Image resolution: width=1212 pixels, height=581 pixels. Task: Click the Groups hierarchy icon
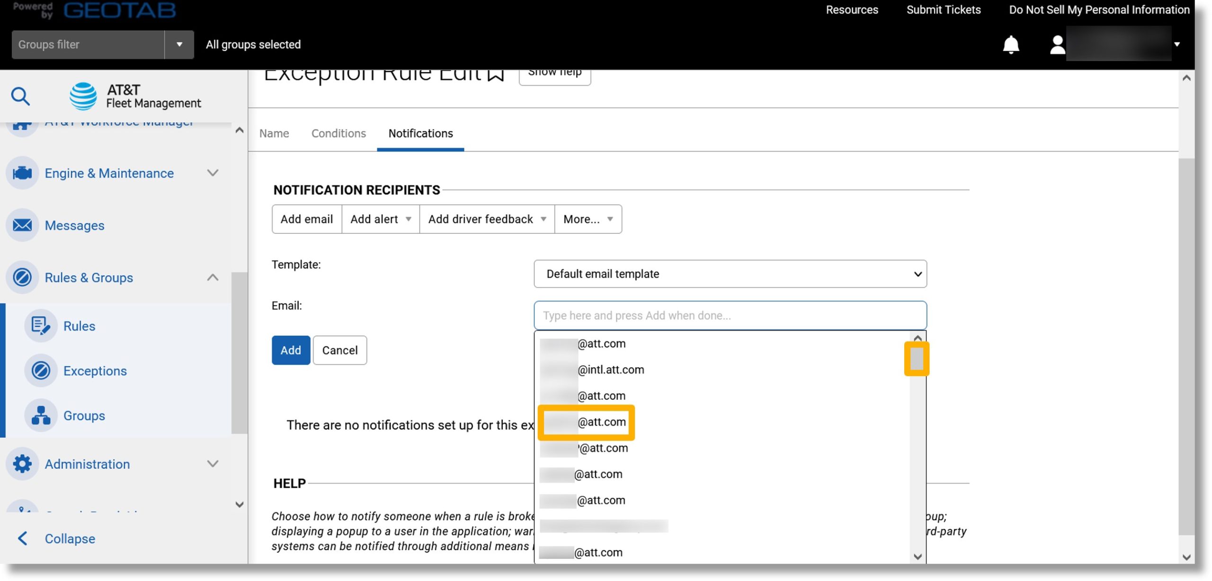pos(41,415)
